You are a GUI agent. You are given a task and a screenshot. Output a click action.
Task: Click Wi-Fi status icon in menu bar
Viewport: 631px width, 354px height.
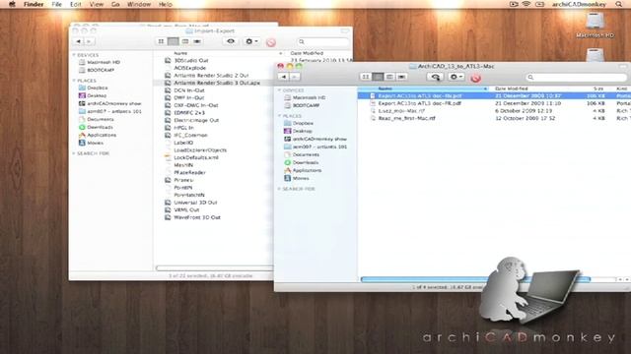tap(526, 4)
